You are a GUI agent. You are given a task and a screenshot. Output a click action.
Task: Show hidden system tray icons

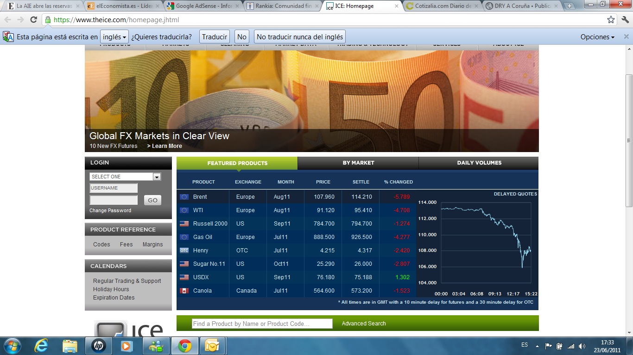pos(538,346)
